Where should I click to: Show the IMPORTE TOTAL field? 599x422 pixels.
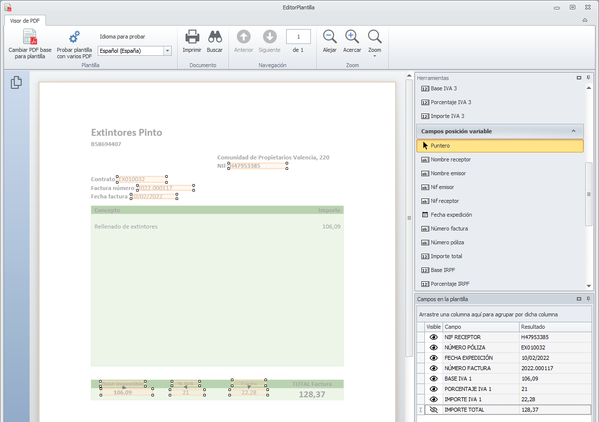pos(434,410)
